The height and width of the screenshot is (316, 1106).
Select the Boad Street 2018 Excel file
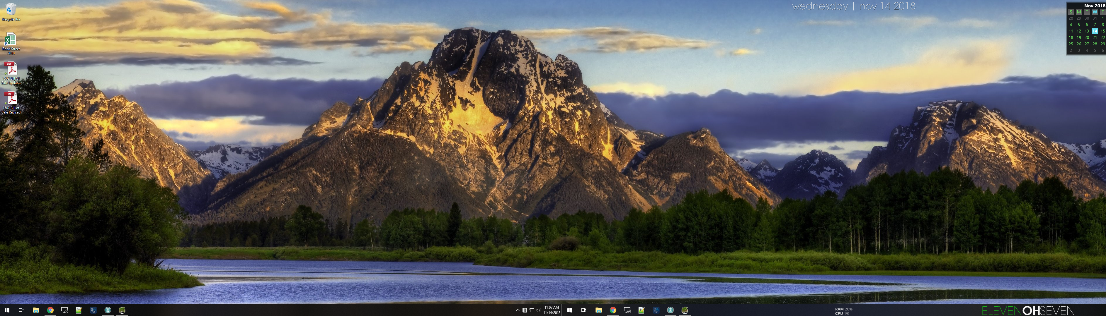click(x=11, y=43)
